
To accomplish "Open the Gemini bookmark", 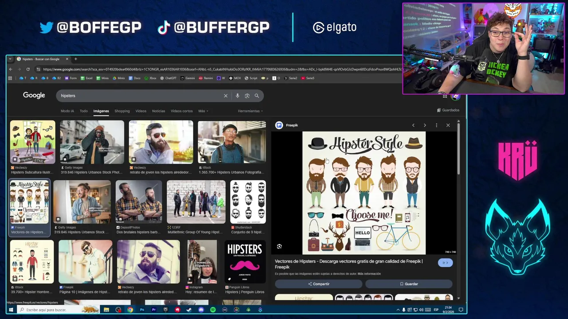I will point(187,78).
